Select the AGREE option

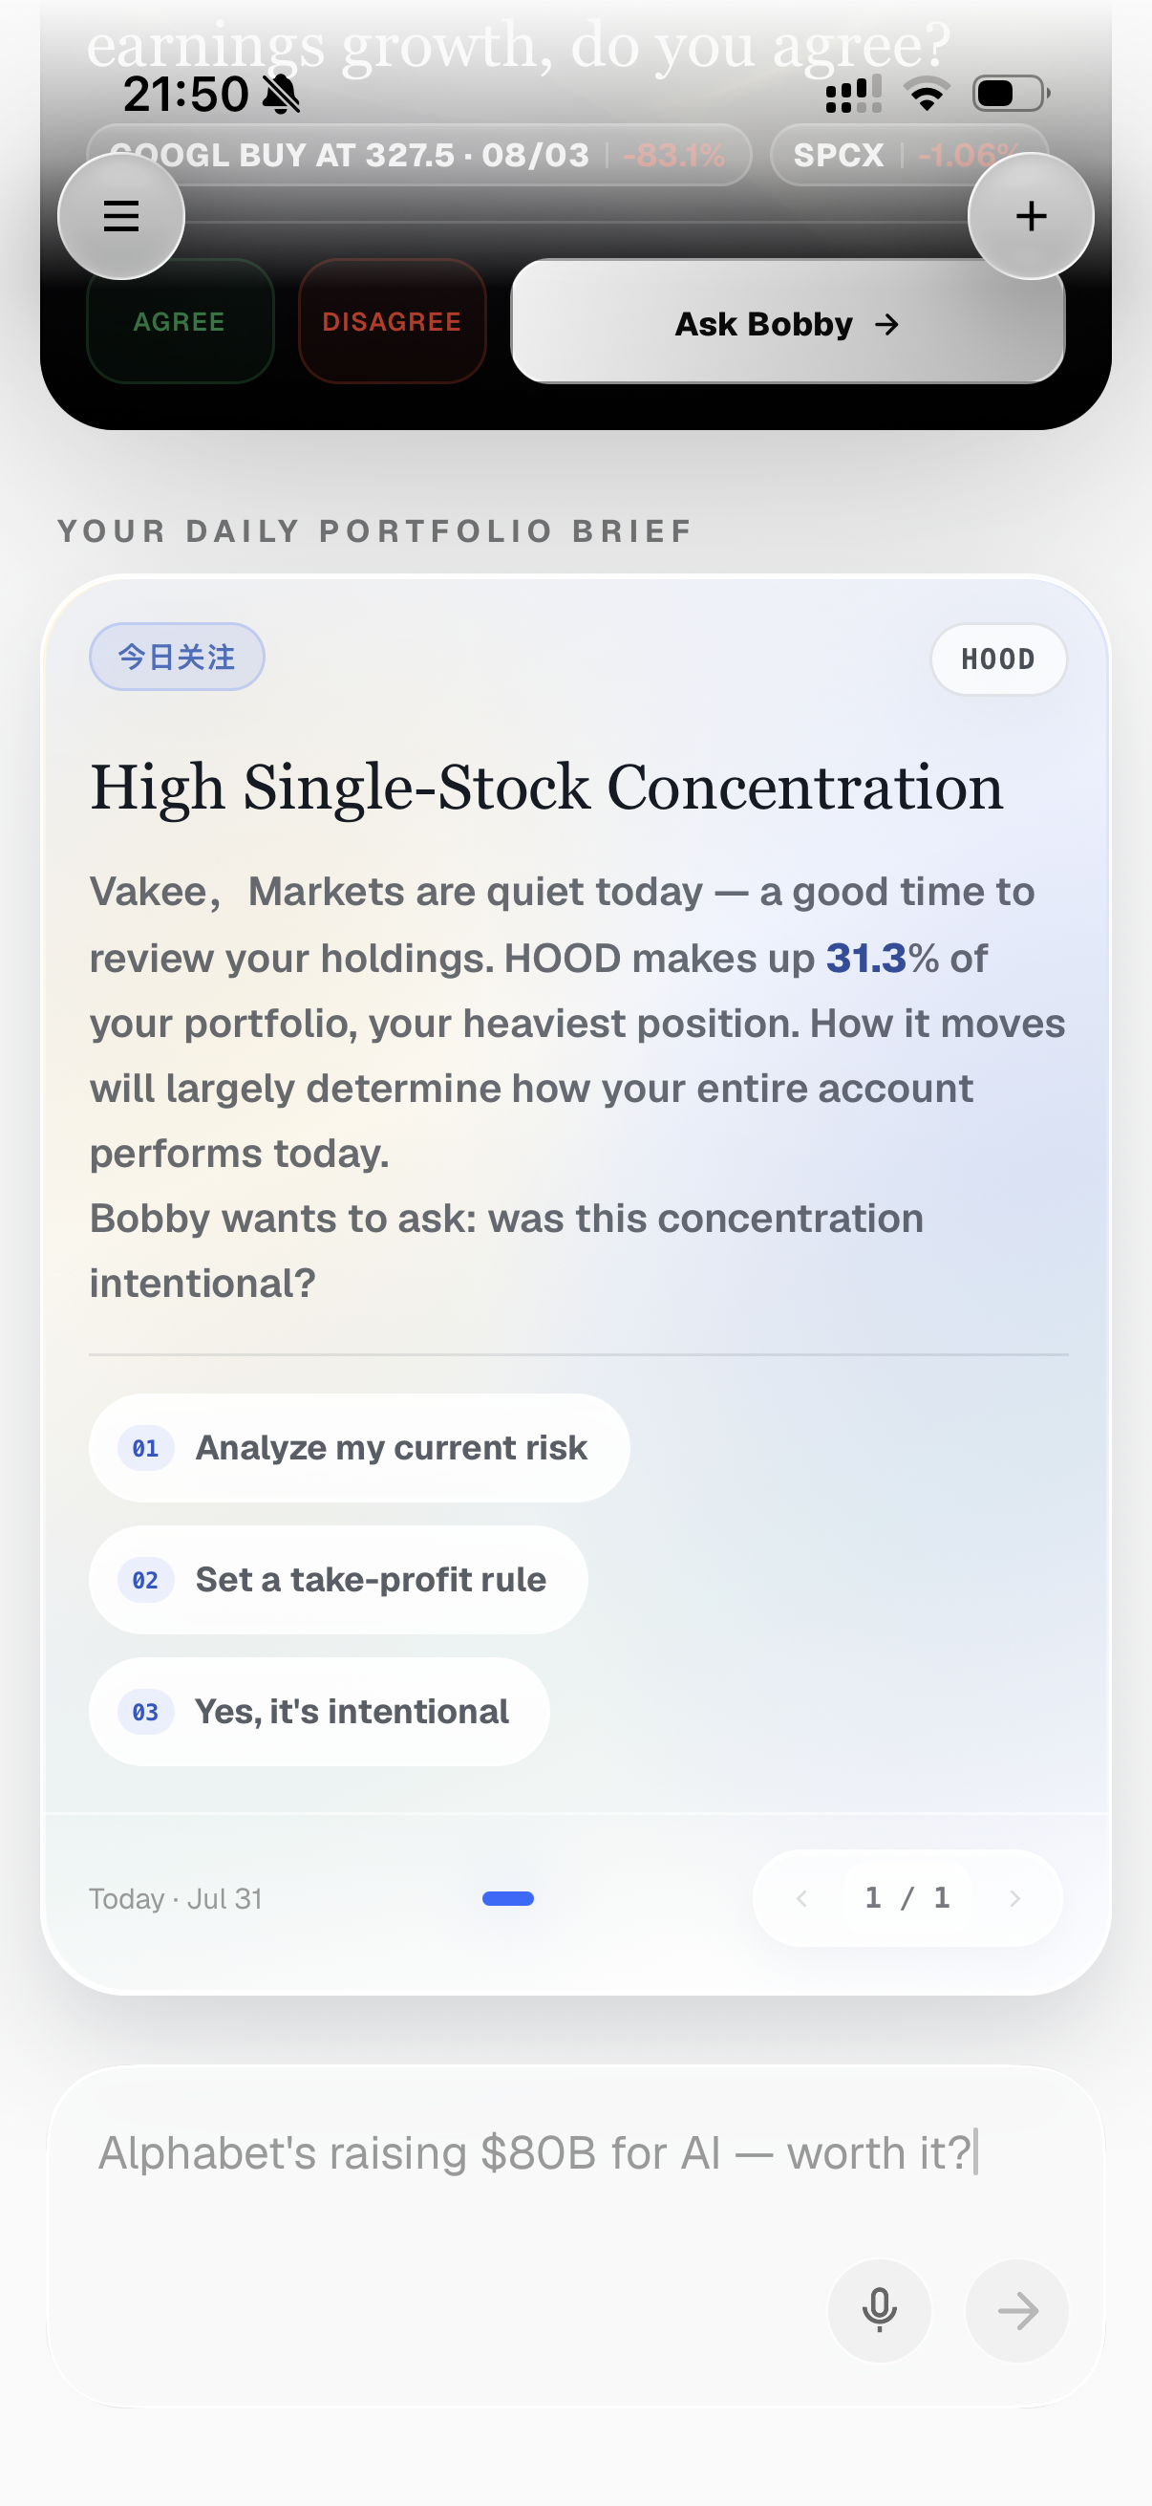pyautogui.click(x=180, y=321)
